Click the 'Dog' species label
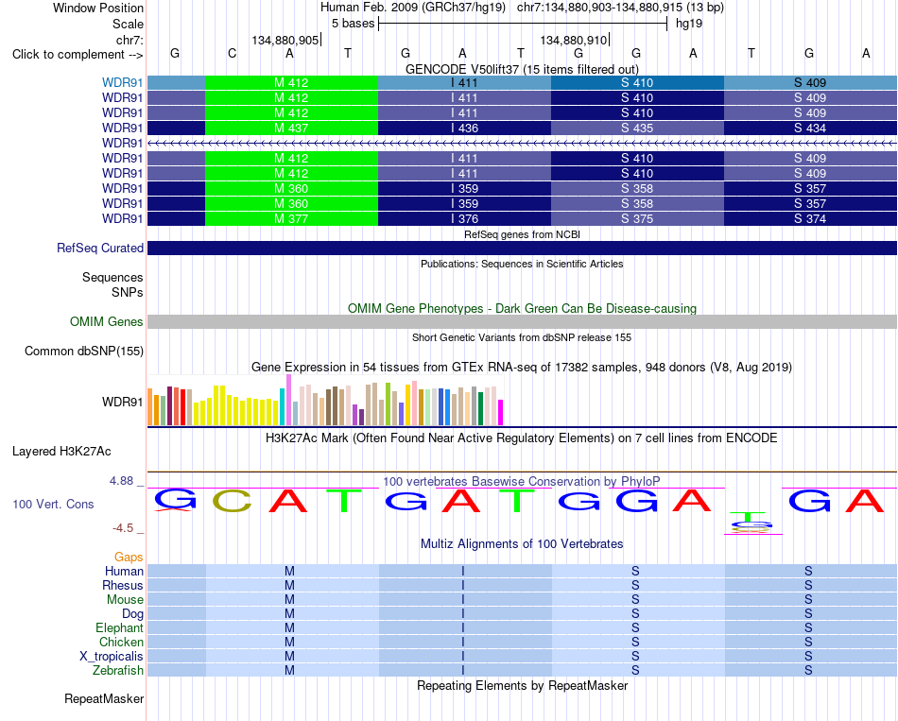The height and width of the screenshot is (721, 898). pyautogui.click(x=132, y=614)
